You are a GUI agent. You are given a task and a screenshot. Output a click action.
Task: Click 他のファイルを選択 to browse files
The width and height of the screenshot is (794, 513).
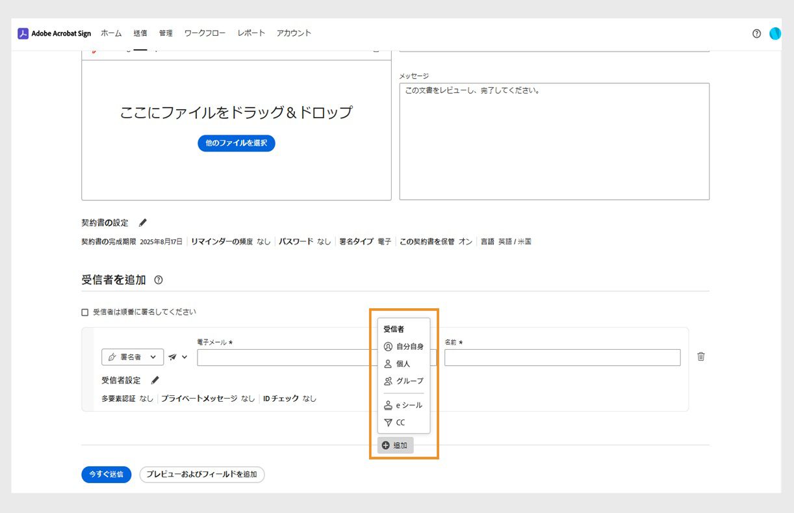(236, 144)
